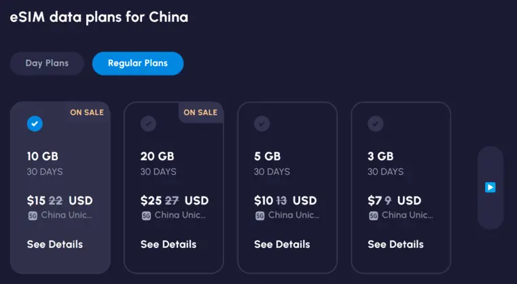
Task: View See Details for 5 GB plan
Action: click(282, 244)
